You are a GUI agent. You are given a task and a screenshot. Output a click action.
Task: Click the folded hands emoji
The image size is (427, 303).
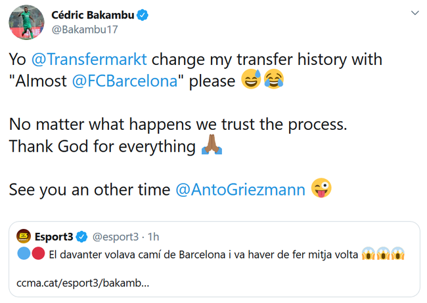click(x=212, y=145)
